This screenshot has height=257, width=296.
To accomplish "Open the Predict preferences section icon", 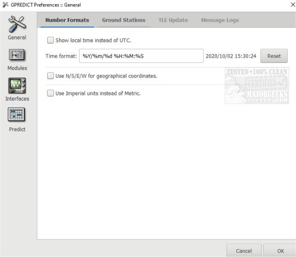I will point(16,114).
